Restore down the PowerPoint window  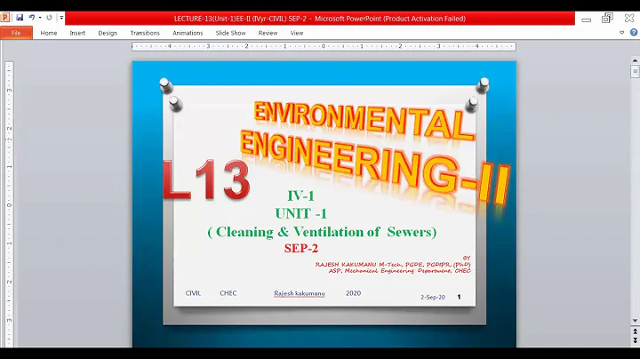coord(607,18)
